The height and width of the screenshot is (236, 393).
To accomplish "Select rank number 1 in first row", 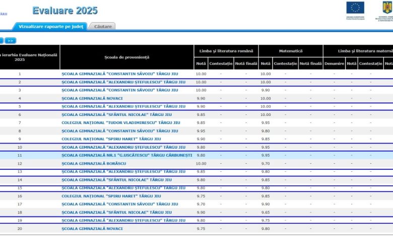I will (x=20, y=74).
